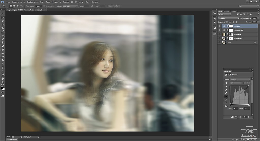Click the Кривые 1 layer mask thumbnail

tap(231, 26)
